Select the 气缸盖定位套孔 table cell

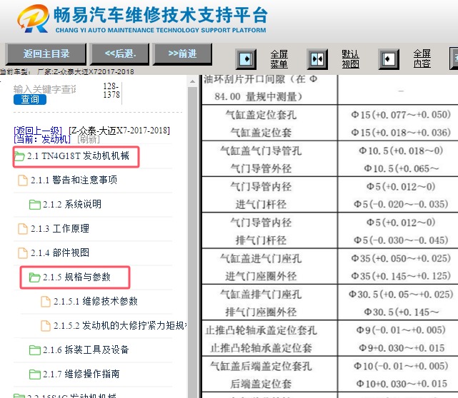point(261,115)
